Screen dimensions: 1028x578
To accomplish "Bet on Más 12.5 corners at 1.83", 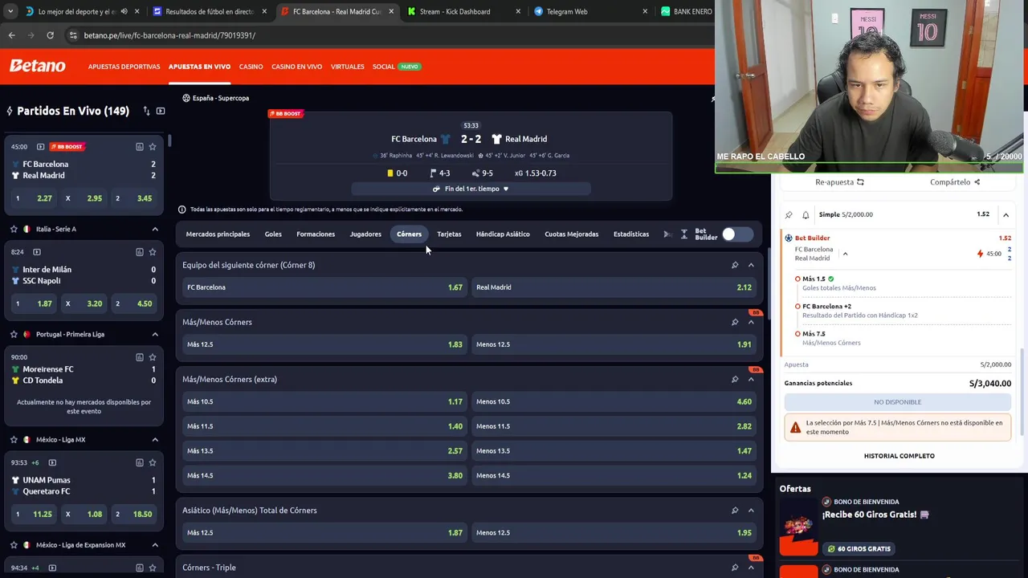I will point(324,344).
